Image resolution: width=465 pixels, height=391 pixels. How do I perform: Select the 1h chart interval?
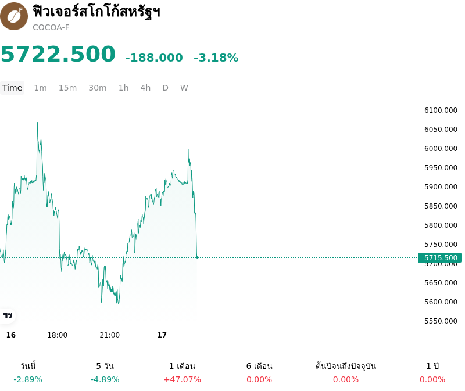(x=124, y=88)
